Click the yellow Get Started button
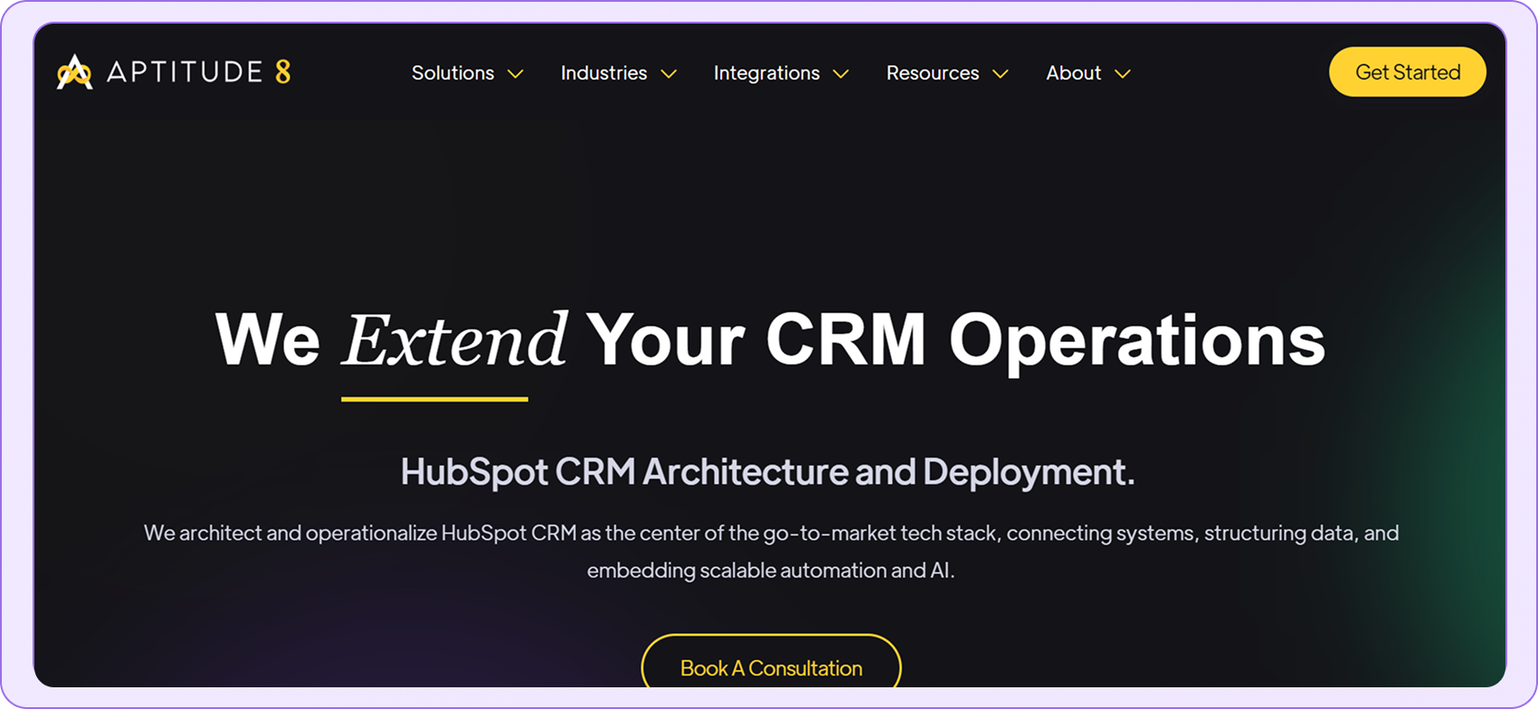 click(1407, 71)
